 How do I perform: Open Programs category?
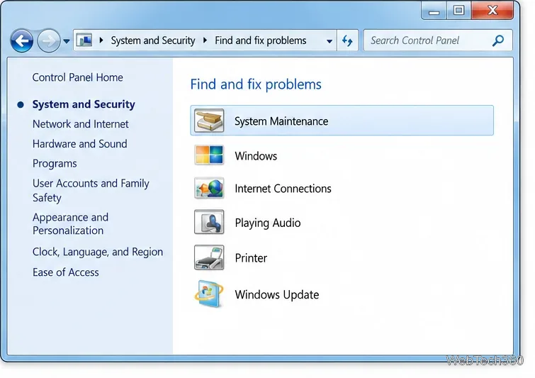pyautogui.click(x=55, y=164)
